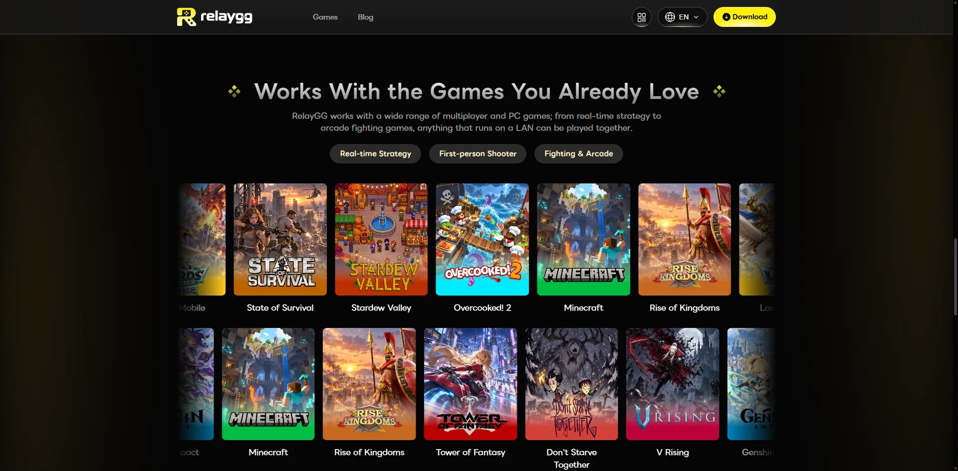The width and height of the screenshot is (958, 471).
Task: Click the Stardew Valley title text
Action: (x=381, y=308)
